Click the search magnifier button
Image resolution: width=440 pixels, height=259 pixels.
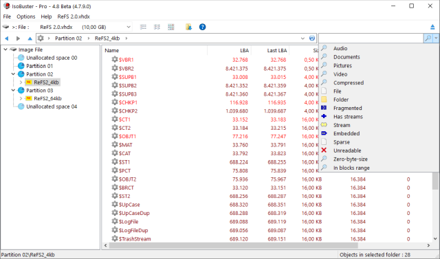(x=428, y=38)
